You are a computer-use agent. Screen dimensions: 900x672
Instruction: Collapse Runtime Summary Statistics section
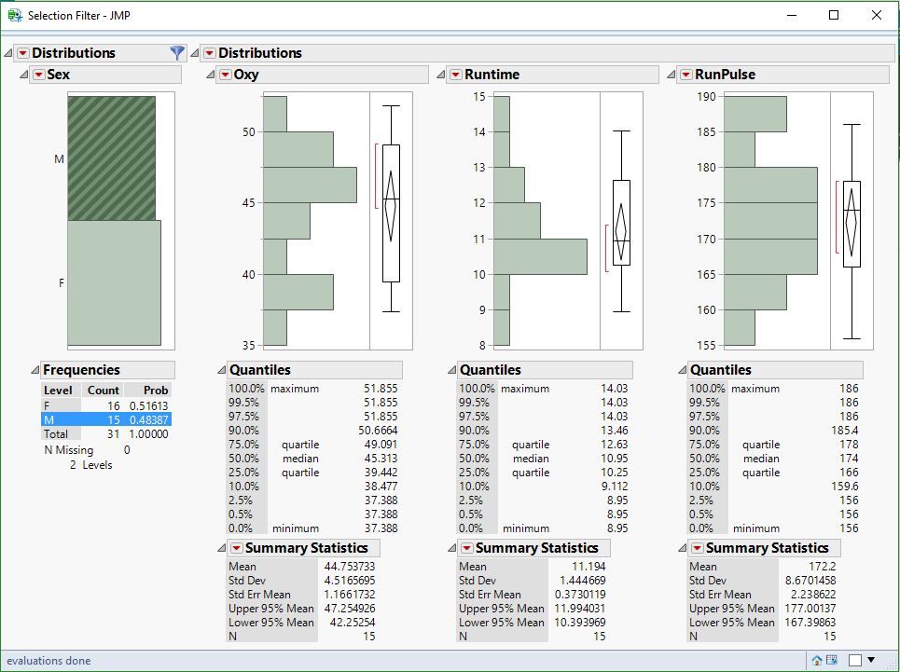pos(451,548)
